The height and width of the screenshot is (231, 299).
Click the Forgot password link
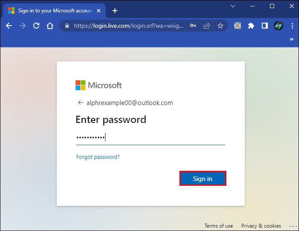pos(98,157)
